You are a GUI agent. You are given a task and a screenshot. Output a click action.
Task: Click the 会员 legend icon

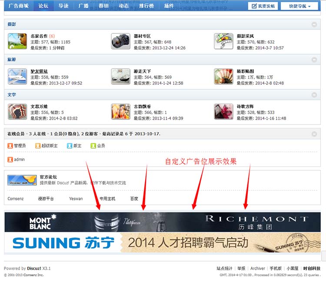click(93, 146)
